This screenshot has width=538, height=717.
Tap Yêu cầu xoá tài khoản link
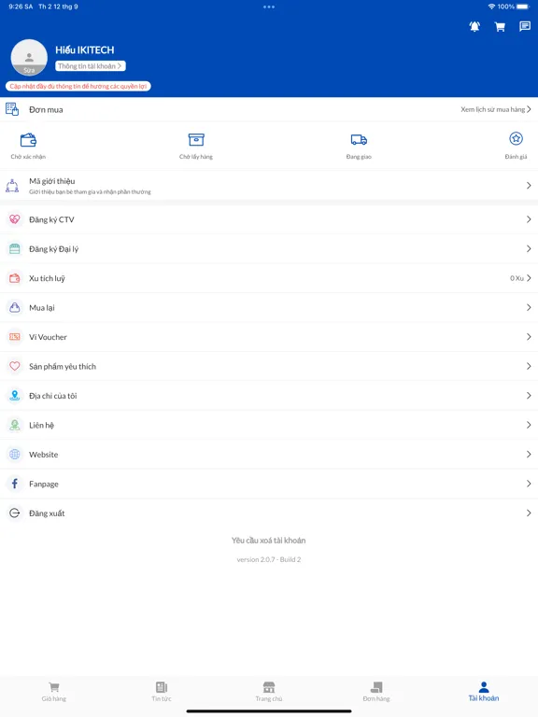pyautogui.click(x=269, y=541)
